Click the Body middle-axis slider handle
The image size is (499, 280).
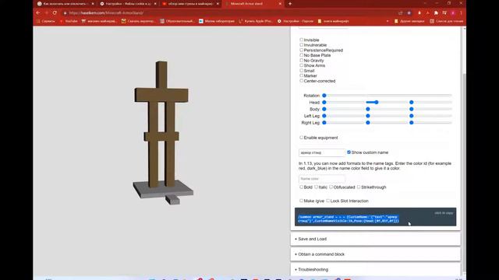pyautogui.click(x=368, y=109)
